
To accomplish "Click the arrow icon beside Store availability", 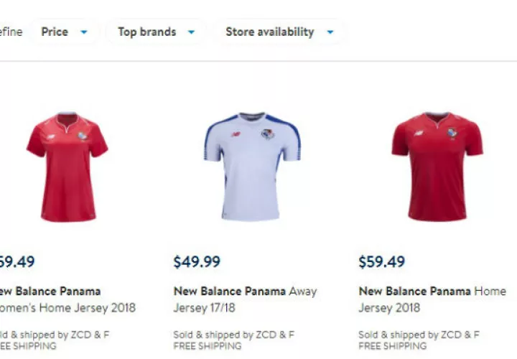I will click(x=330, y=32).
